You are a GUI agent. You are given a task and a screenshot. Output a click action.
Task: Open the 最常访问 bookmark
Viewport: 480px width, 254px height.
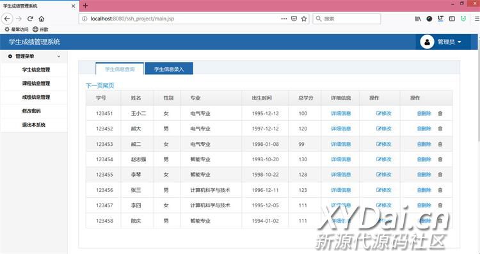[x=17, y=29]
